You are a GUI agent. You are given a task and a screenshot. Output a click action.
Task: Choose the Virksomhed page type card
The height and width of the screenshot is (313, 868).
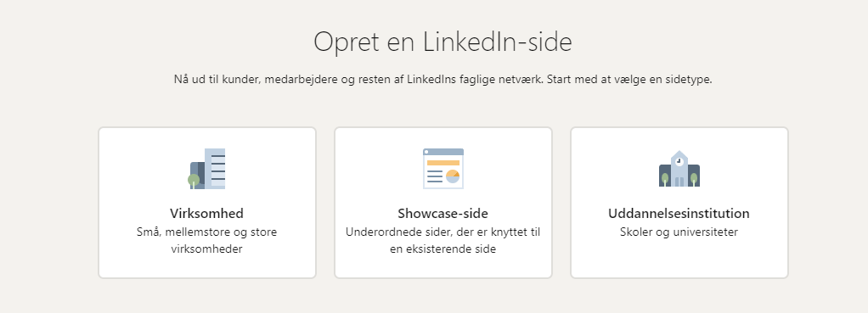click(207, 203)
